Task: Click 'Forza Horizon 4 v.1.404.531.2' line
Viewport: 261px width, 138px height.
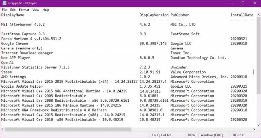Action: coord(31,39)
